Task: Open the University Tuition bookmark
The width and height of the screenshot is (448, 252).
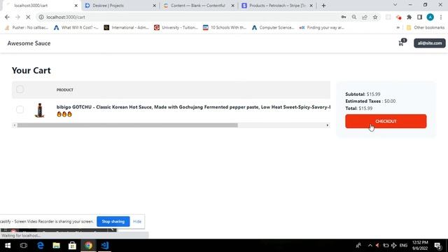Action: coord(176,27)
